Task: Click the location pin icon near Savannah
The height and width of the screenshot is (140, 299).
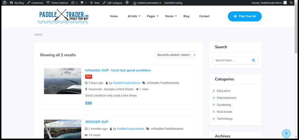Action: 86,89
